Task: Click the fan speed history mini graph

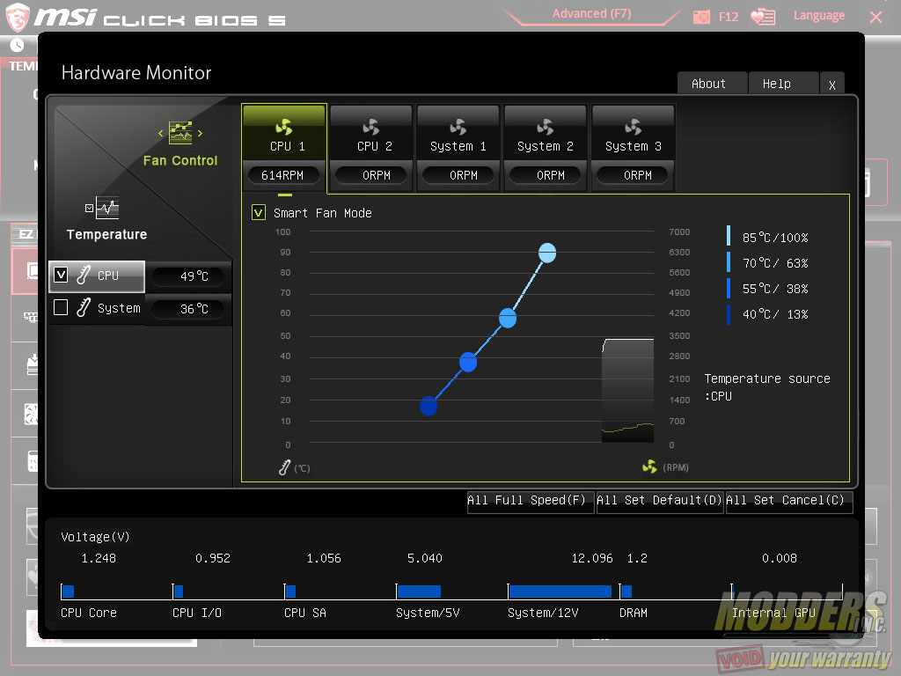Action: point(627,391)
